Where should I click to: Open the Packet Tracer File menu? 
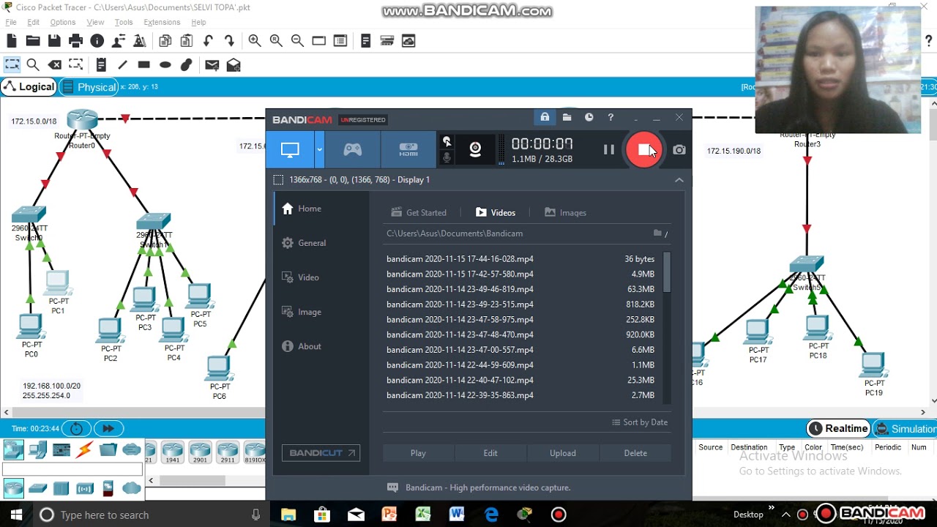click(x=11, y=22)
